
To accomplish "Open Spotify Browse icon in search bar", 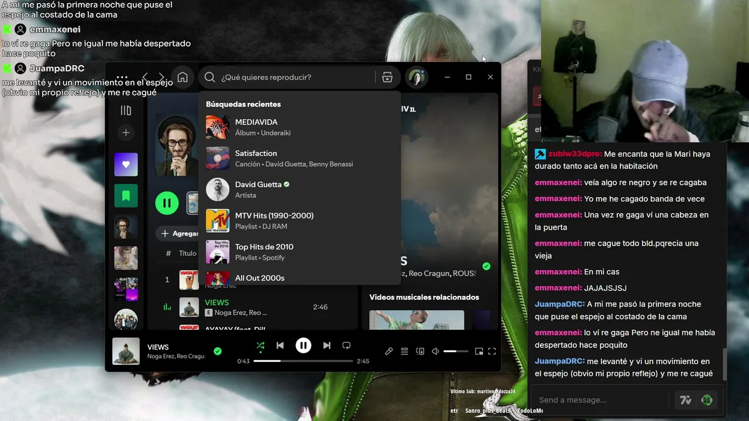I will coord(387,77).
